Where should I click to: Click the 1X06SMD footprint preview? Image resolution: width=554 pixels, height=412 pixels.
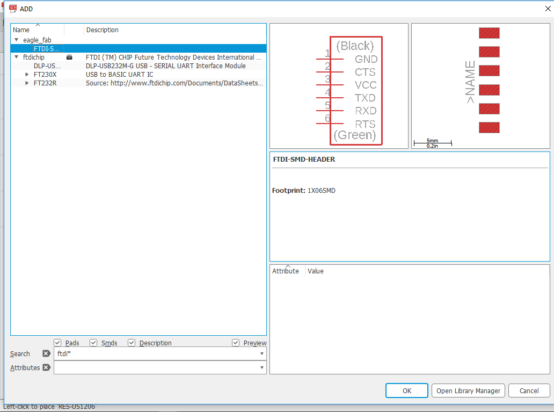tap(480, 86)
